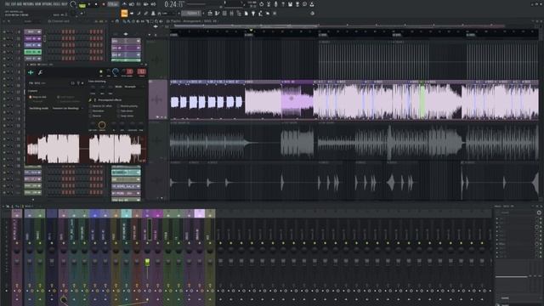The height and width of the screenshot is (306, 544).
Task: Click the orange highlighted toolbar button
Action: [x=124, y=14]
